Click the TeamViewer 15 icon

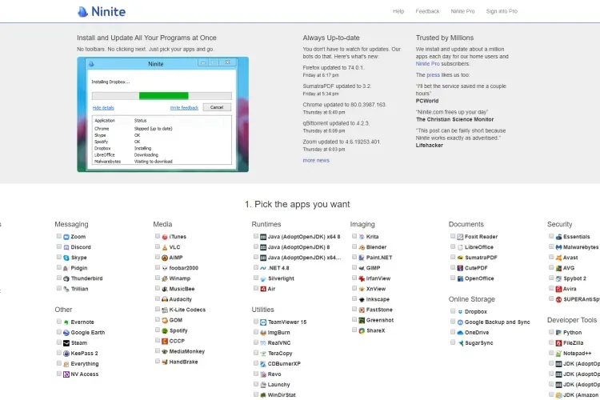(x=263, y=322)
